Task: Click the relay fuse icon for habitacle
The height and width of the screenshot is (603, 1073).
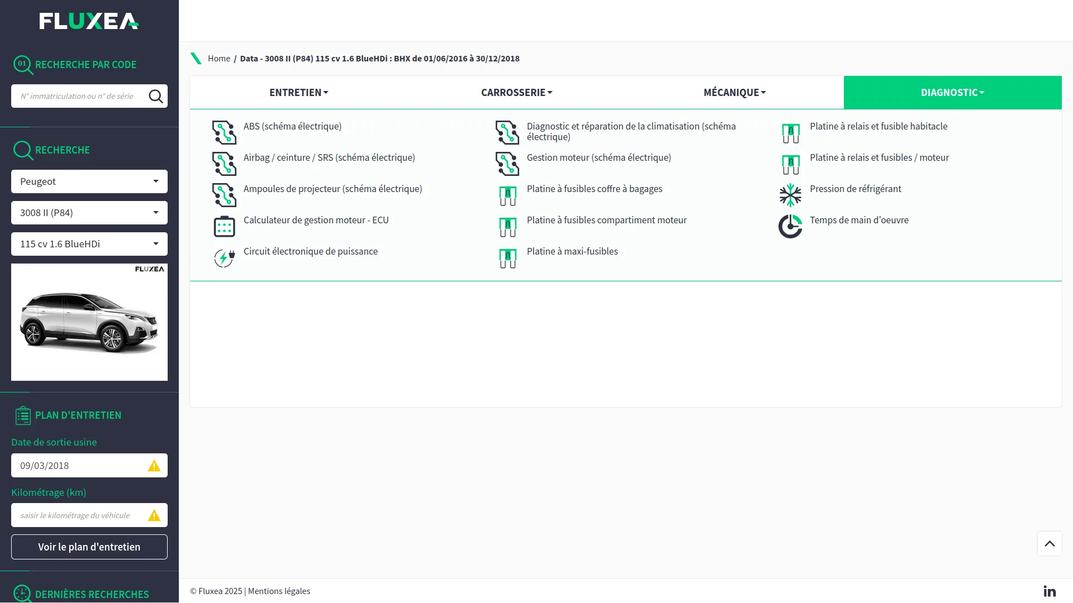Action: [791, 133]
